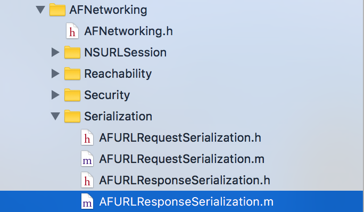Click the AFNetworking folder icon
This screenshot has width=364, height=212.
[x=57, y=10]
